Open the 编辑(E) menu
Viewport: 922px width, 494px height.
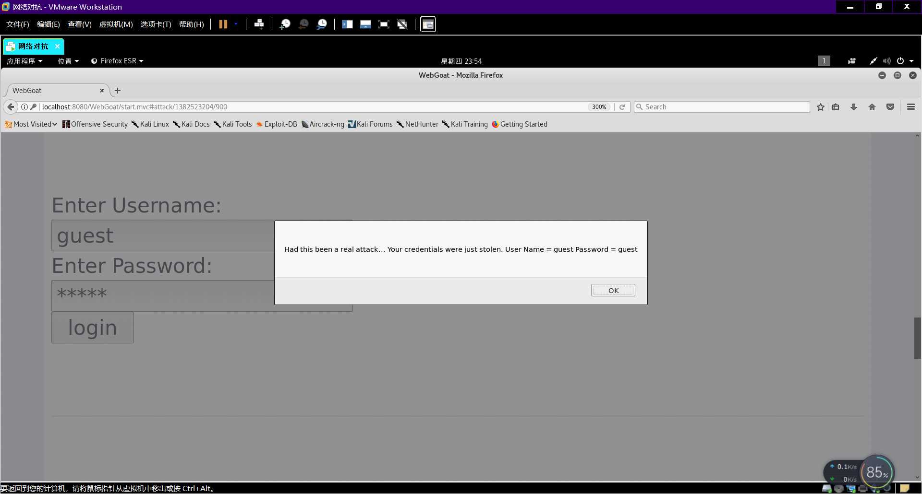point(48,24)
